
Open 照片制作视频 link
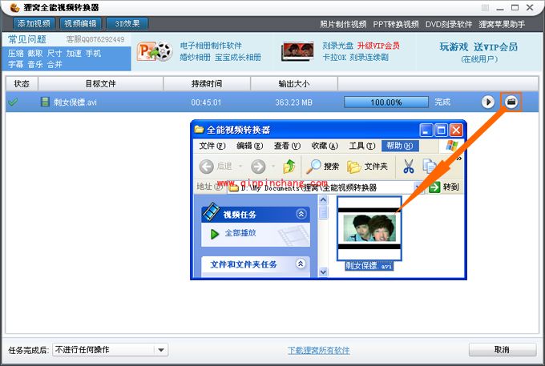point(343,24)
